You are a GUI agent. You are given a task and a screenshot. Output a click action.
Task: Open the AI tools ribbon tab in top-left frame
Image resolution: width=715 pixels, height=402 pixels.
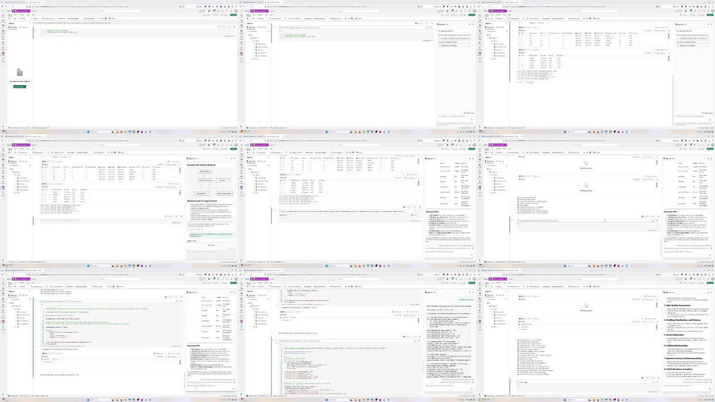(21, 15)
